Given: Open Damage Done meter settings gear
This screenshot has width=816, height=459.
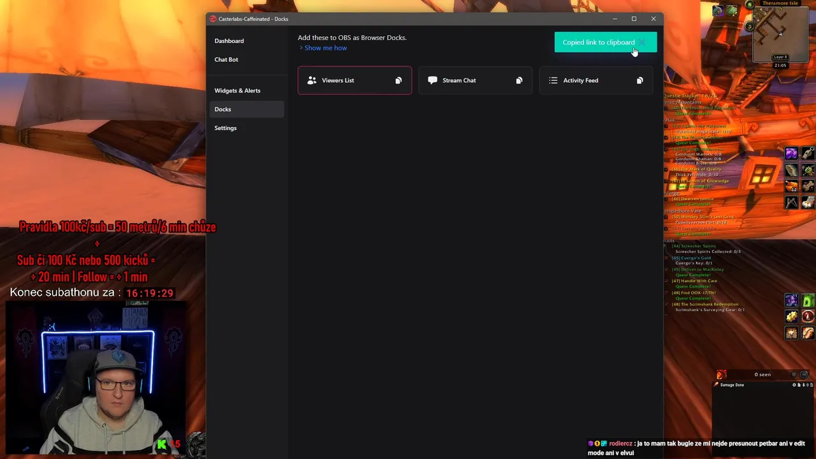Looking at the screenshot, I should [x=794, y=385].
